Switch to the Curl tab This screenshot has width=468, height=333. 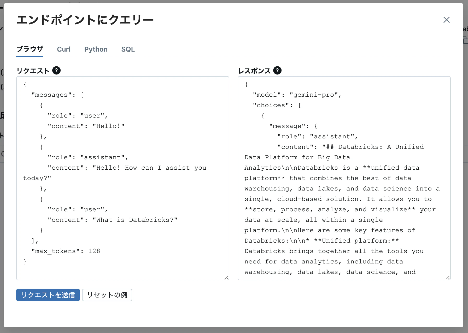pos(64,49)
